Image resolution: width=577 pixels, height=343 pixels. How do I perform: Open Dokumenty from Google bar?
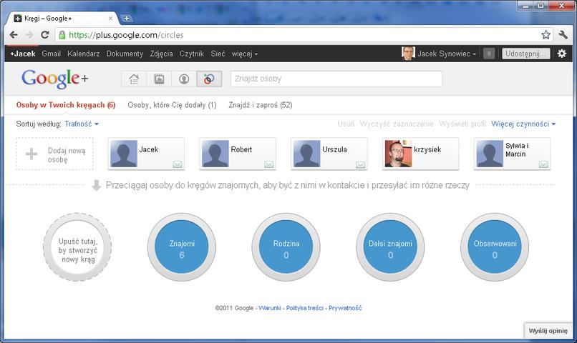(125, 54)
